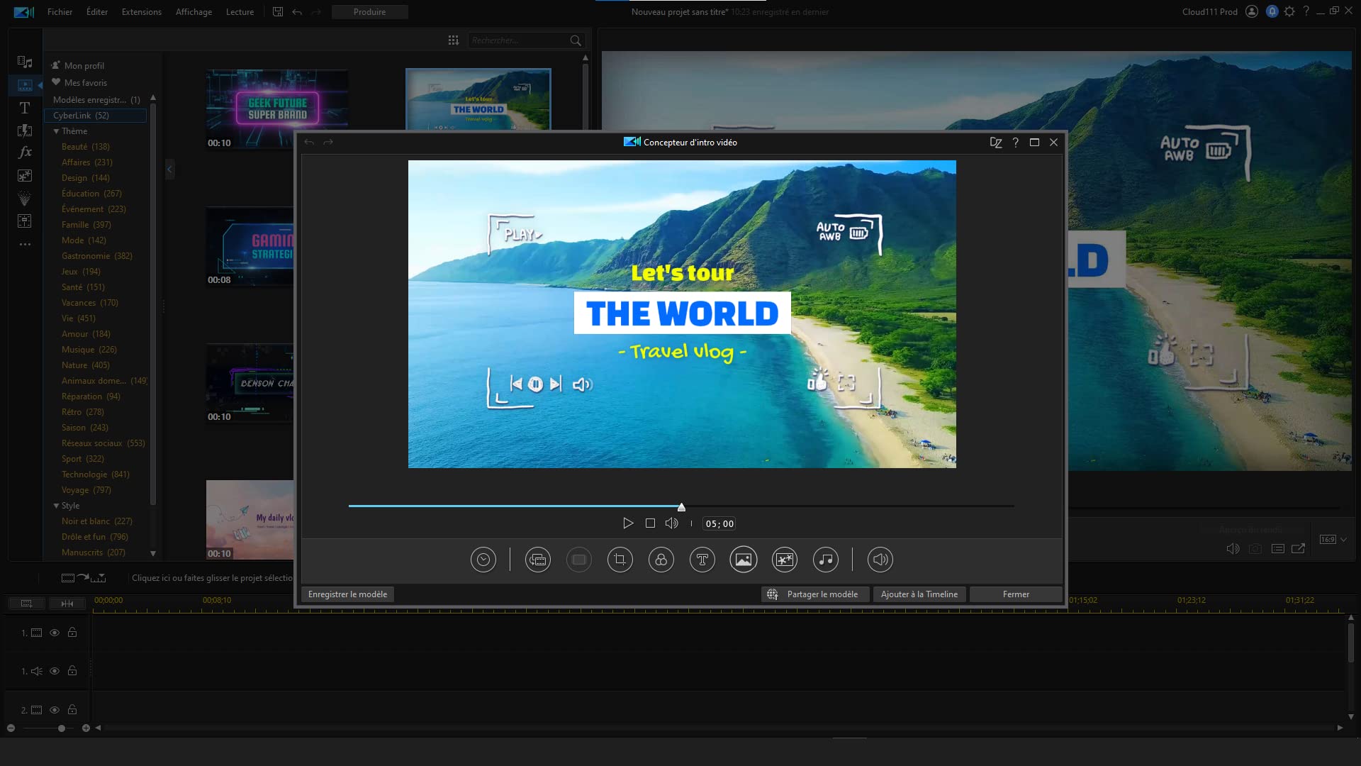Click the save project icon in the top menu bar

coord(278,12)
